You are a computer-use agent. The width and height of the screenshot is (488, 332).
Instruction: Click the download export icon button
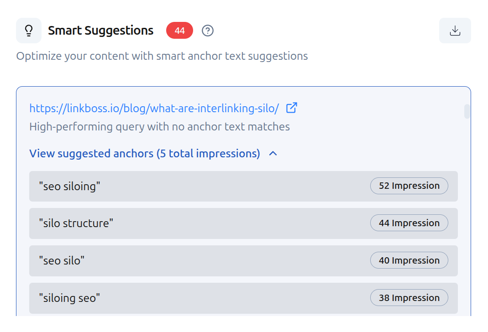click(455, 31)
